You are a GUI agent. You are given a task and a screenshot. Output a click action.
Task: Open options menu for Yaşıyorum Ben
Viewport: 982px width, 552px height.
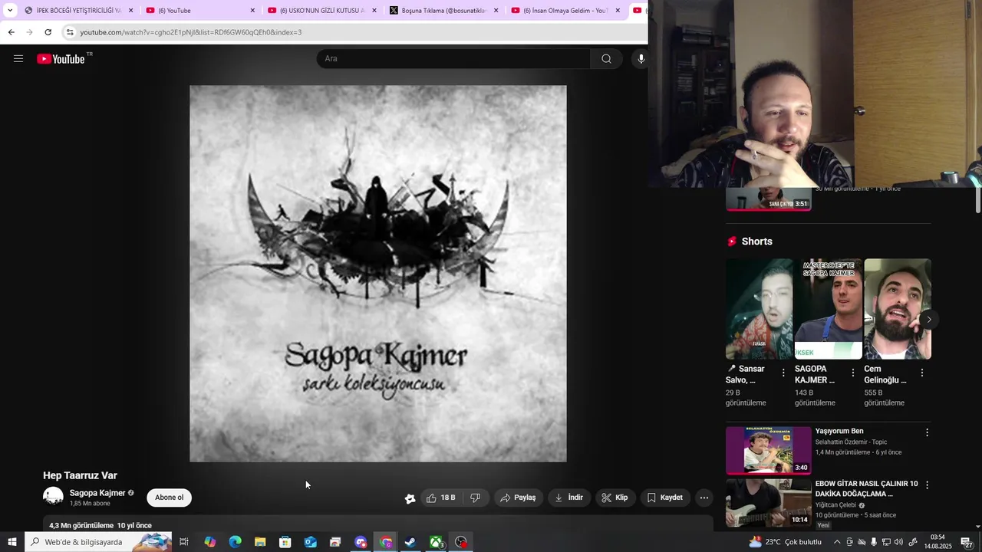coord(927,432)
